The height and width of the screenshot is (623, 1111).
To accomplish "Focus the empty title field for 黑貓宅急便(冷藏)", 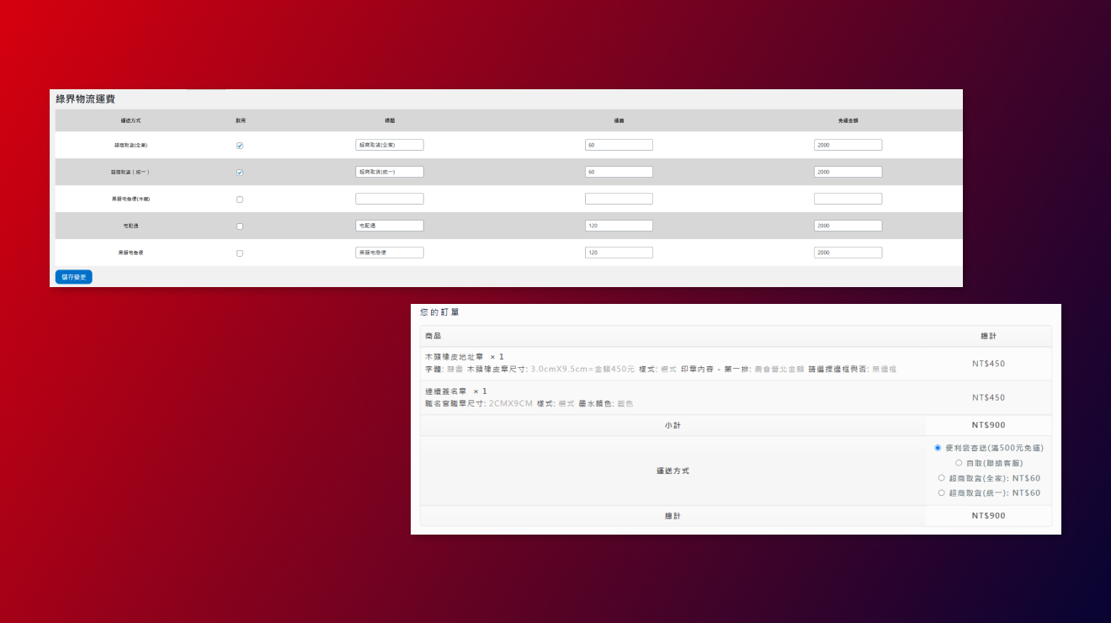I will click(390, 199).
